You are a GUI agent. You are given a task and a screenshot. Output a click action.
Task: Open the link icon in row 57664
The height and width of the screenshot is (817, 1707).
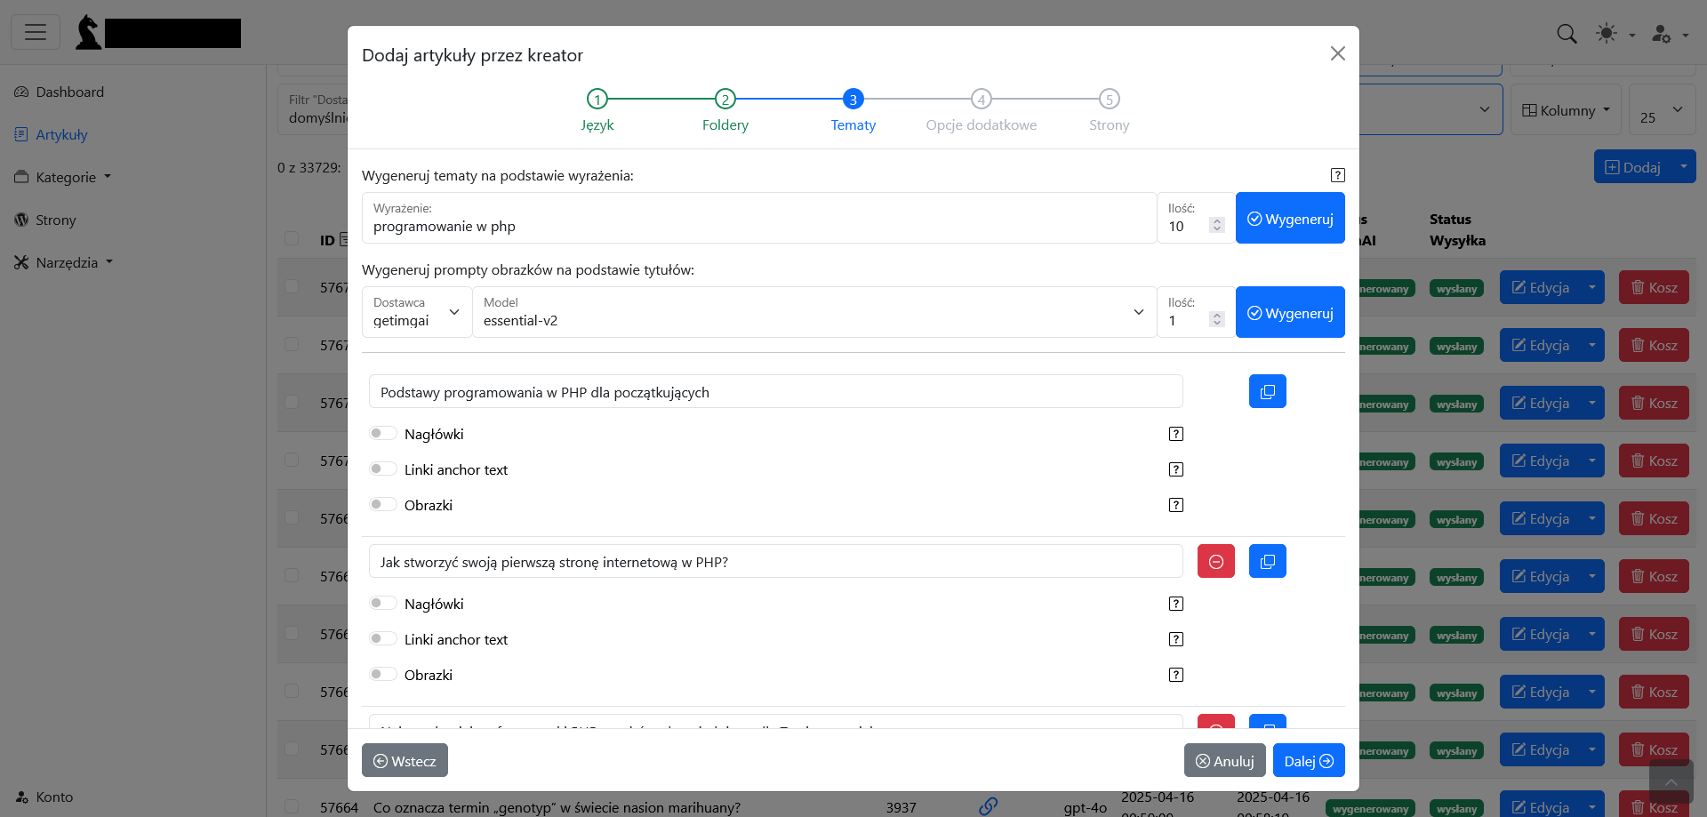point(988,806)
